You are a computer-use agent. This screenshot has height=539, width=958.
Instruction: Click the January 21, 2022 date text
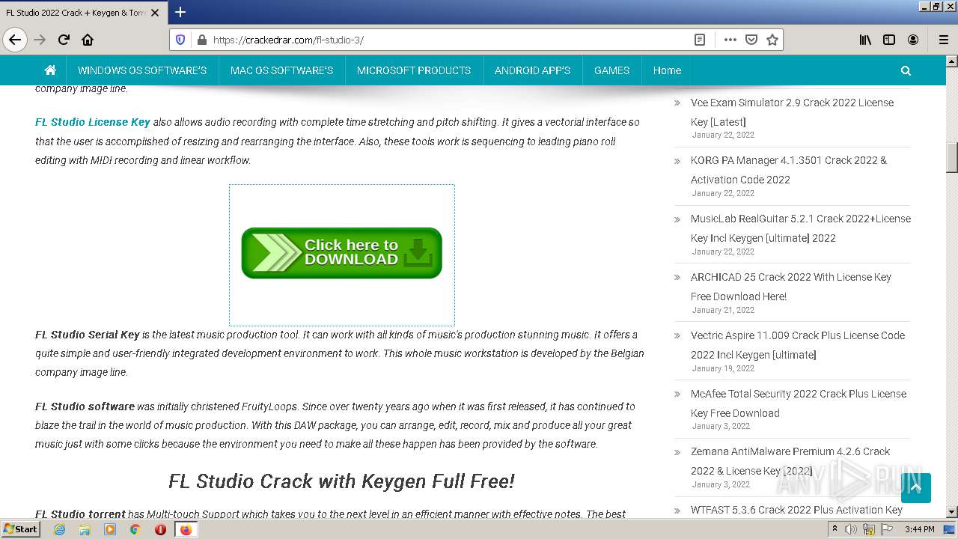(x=723, y=310)
